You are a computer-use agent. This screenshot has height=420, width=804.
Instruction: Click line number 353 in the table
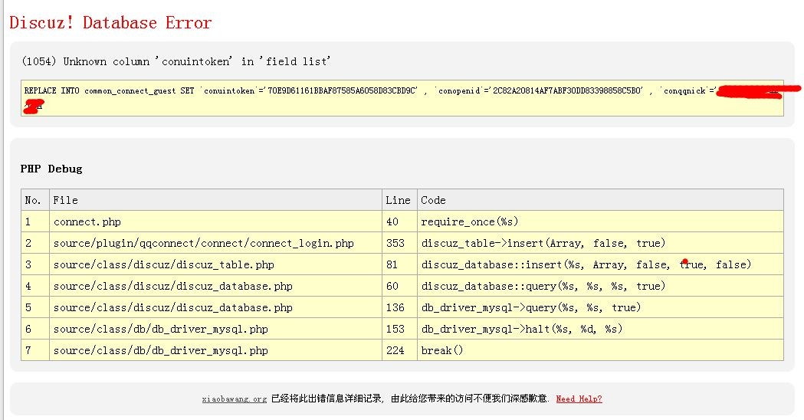pyautogui.click(x=395, y=243)
